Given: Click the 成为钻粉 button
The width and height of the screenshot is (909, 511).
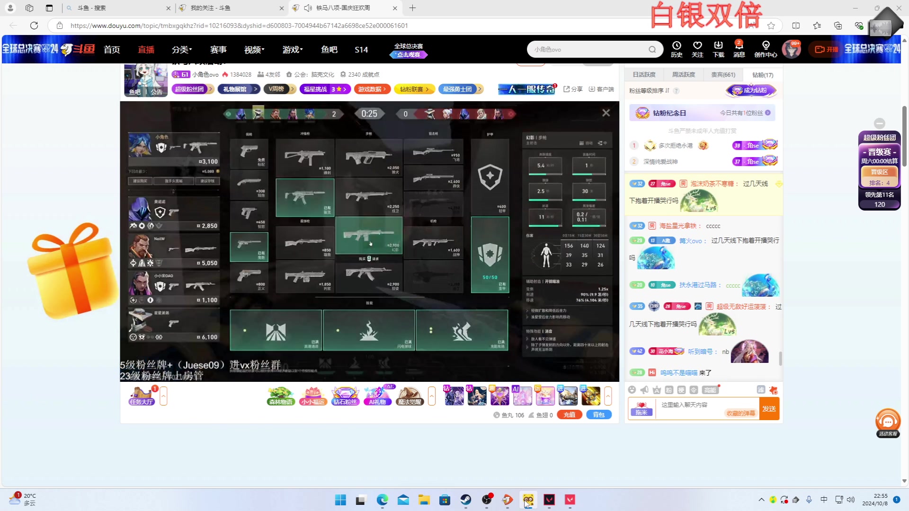Looking at the screenshot, I should (x=751, y=90).
